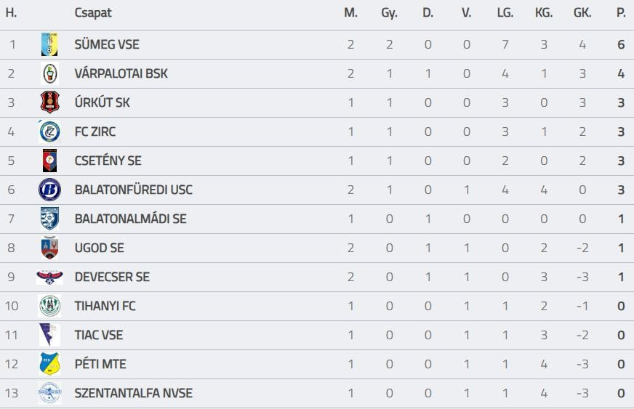Click the TIAC VSE team name
634x409 pixels.
point(99,335)
